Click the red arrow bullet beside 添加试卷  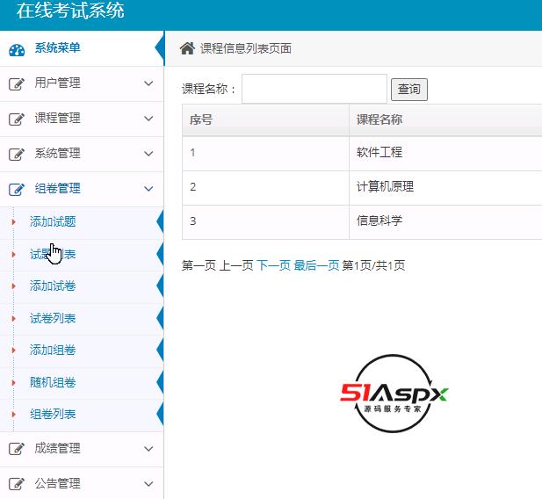[x=13, y=286]
